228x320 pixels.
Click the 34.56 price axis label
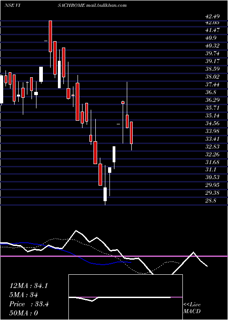[212, 123]
